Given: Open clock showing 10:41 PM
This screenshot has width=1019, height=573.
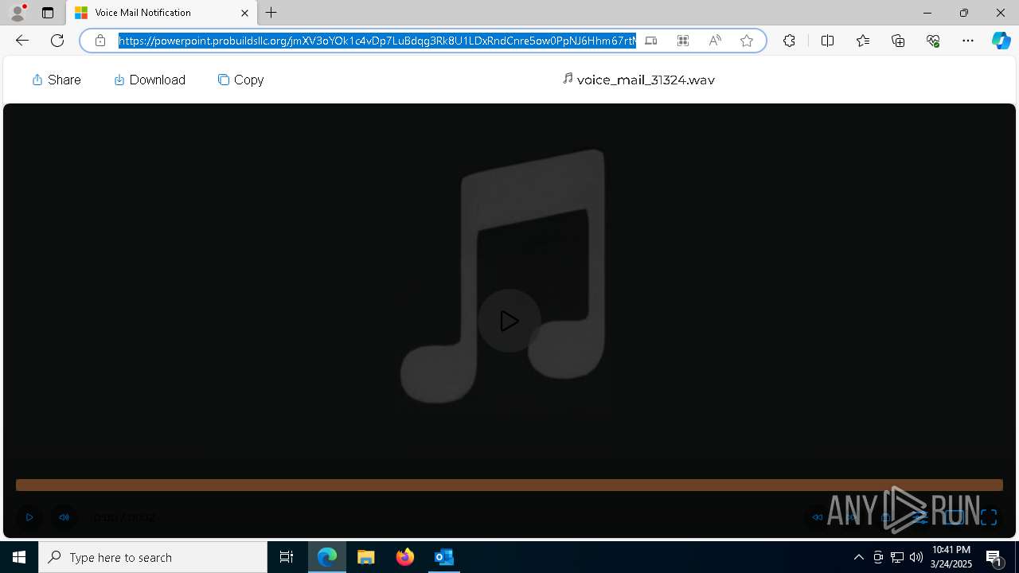Looking at the screenshot, I should (x=951, y=557).
